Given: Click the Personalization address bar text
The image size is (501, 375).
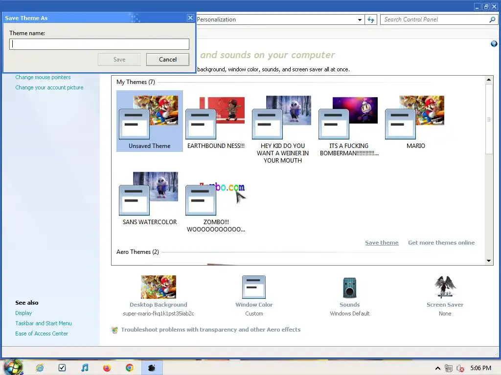Looking at the screenshot, I should (216, 20).
